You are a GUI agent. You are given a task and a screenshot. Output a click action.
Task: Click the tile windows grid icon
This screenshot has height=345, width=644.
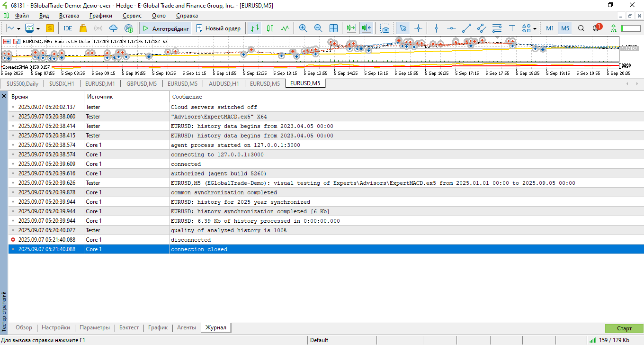pos(333,28)
